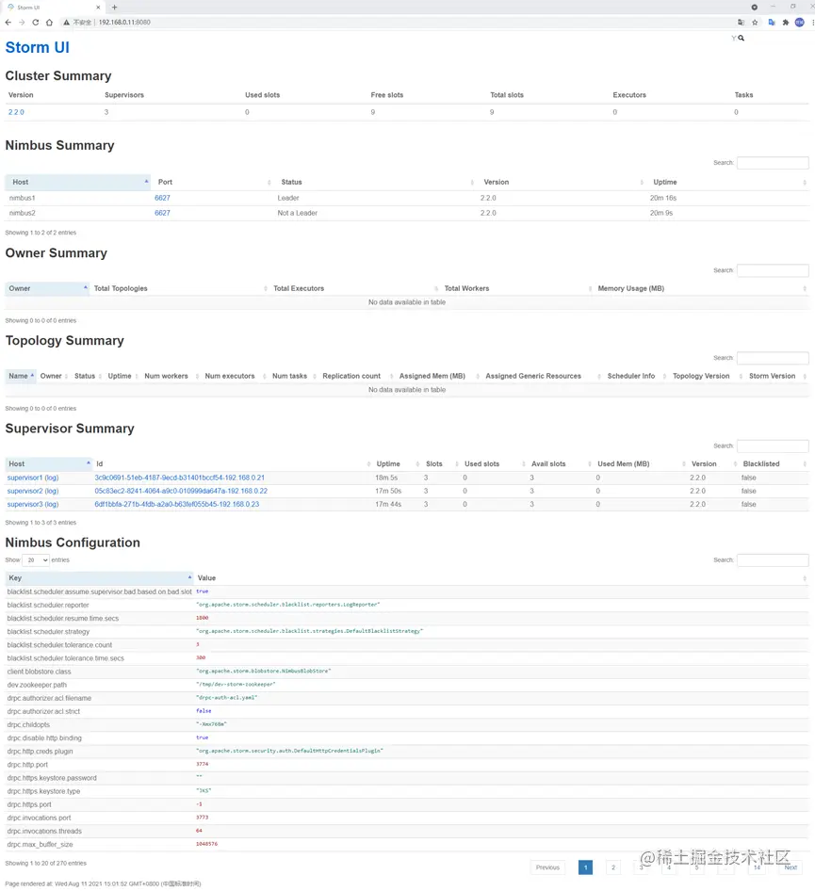
Task: Sort supervisors by Slots column
Action: (x=439, y=463)
